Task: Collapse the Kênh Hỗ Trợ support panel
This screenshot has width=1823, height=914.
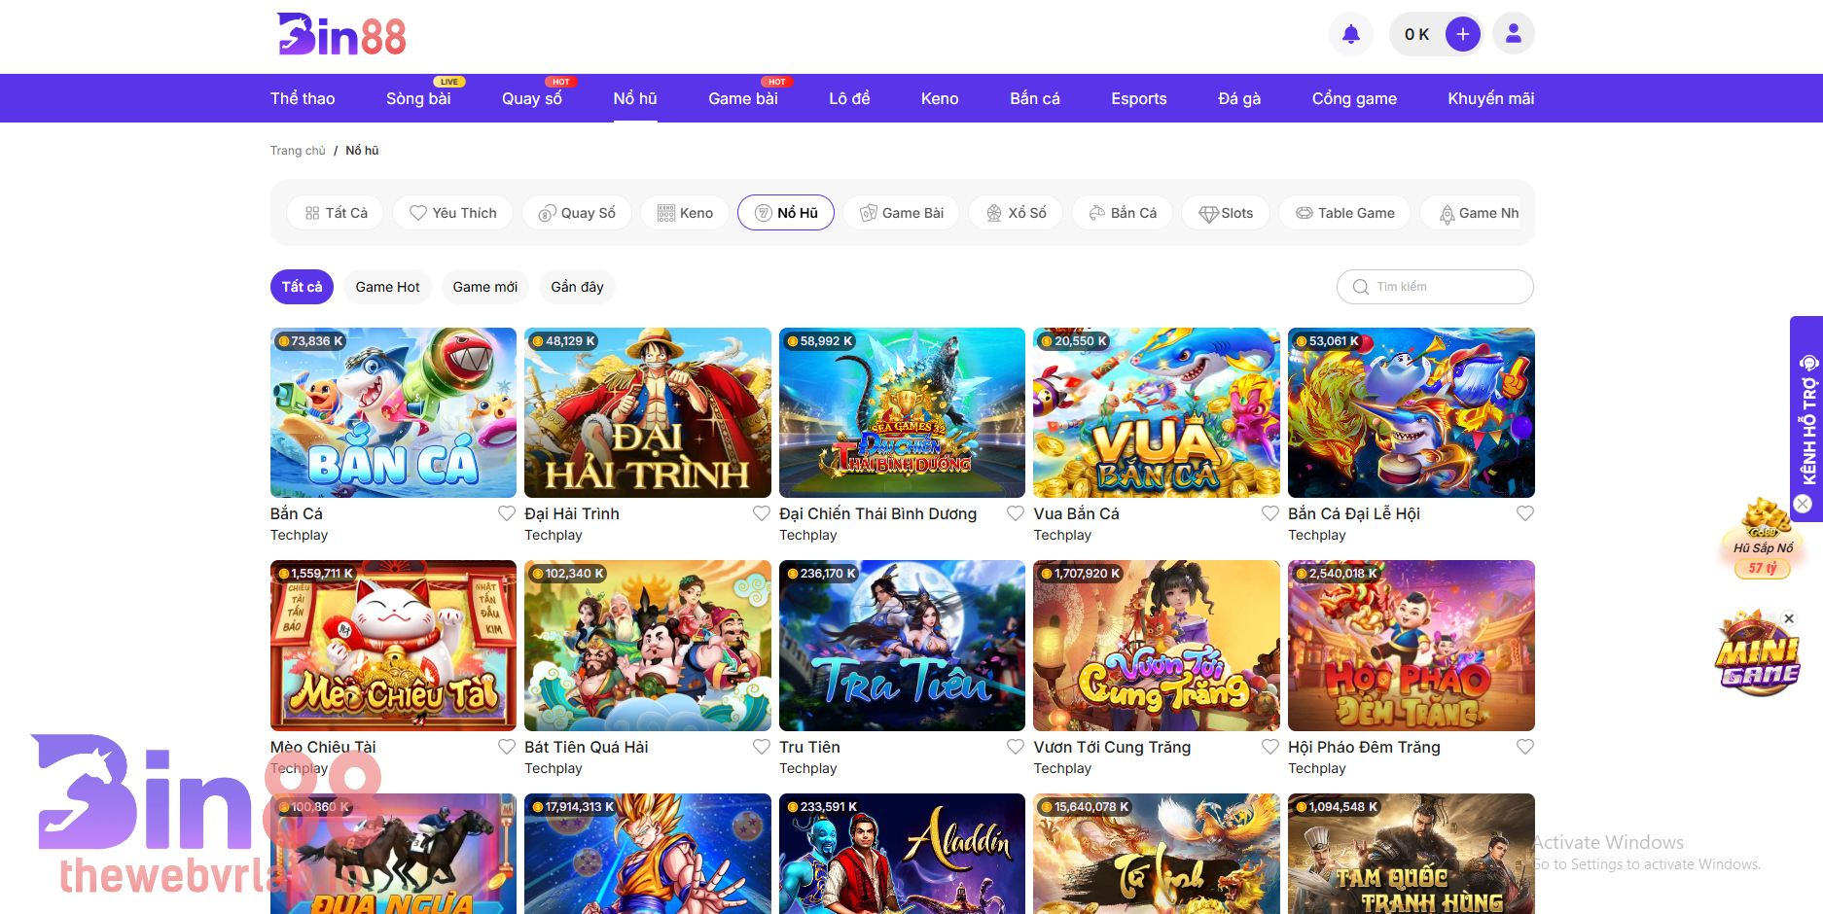Action: coord(1803,504)
